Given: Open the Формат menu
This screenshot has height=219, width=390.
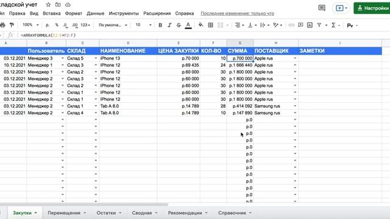Looking at the screenshot, I should click(73, 13).
